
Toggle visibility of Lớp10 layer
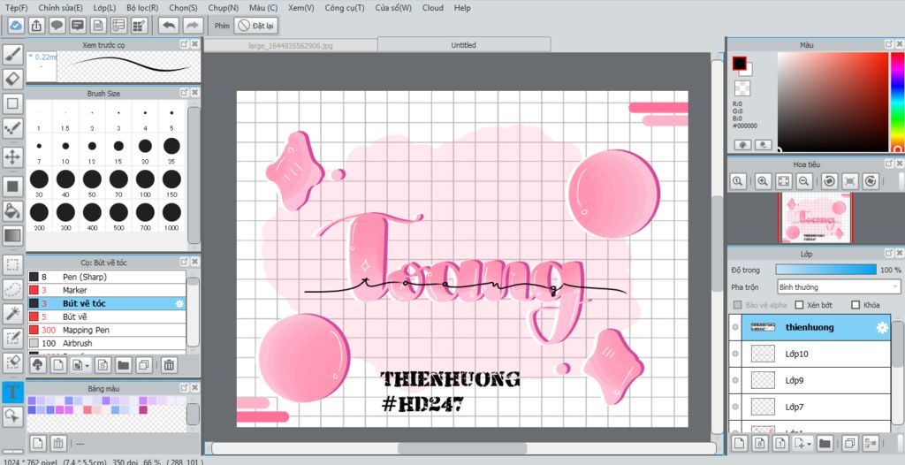coord(735,354)
